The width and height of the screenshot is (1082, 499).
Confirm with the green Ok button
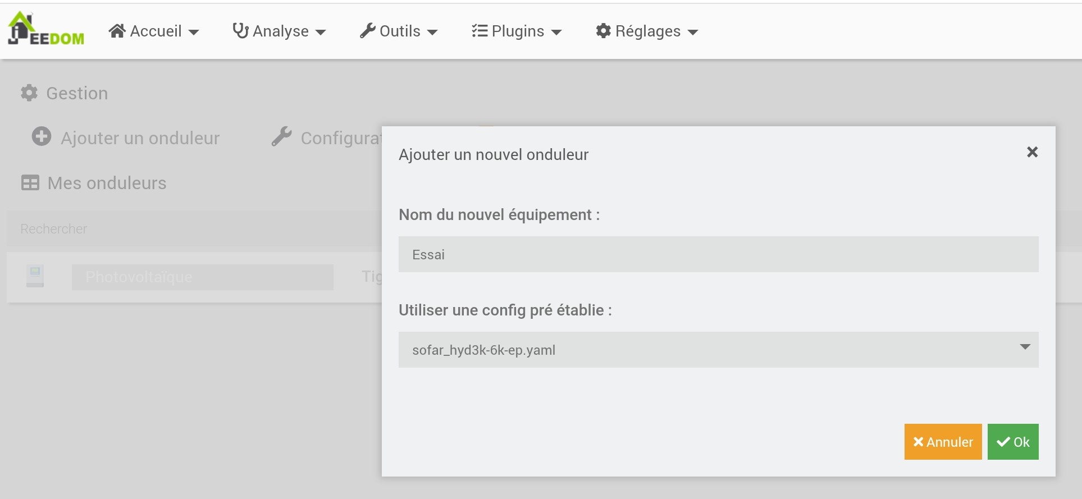coord(1013,442)
